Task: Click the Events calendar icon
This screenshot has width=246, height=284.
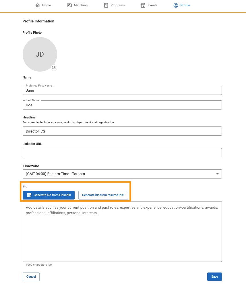Action: [143, 5]
